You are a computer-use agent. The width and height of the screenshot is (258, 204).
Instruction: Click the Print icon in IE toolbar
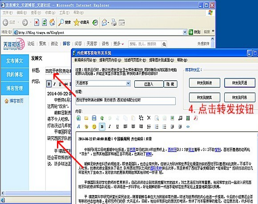click(x=114, y=22)
